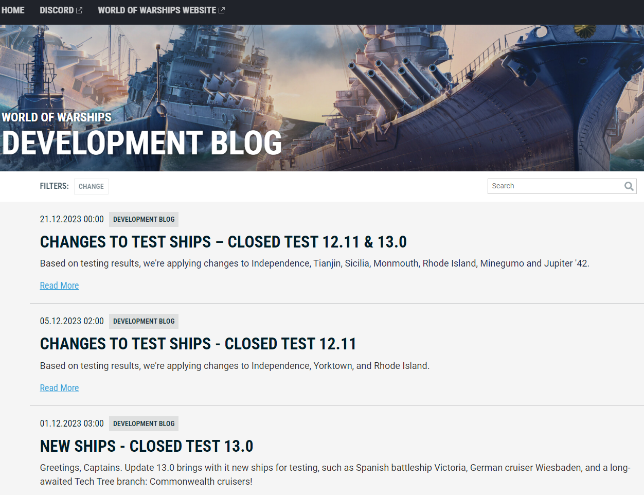Screen dimensions: 644x495
Task: Click the date 21.12.2023 00:00
Action: coord(72,219)
